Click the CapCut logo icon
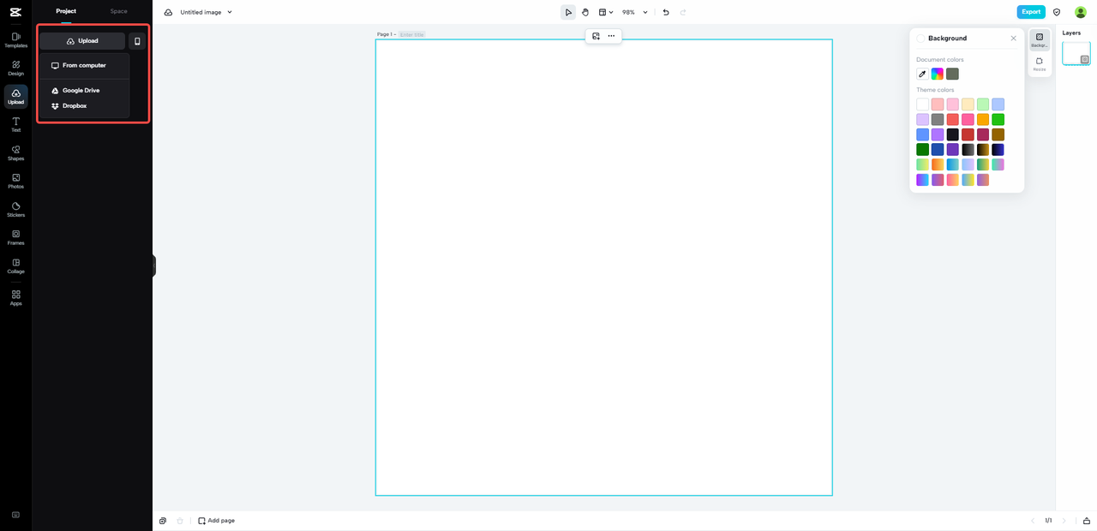 [15, 11]
